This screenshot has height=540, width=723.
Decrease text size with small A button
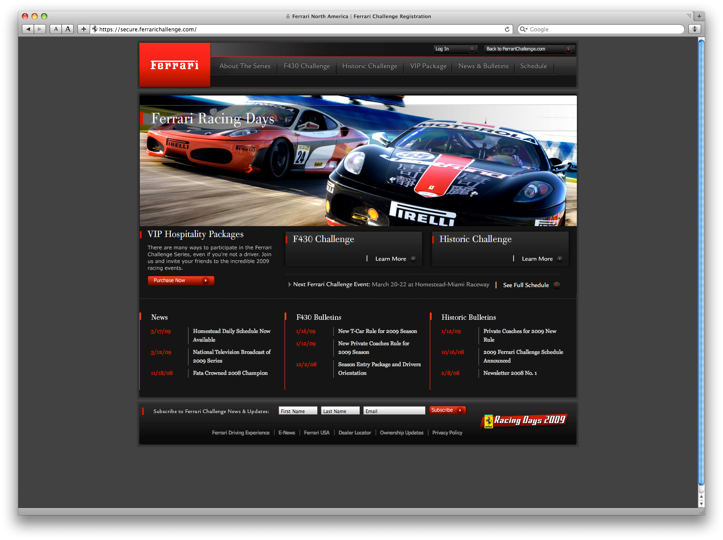tap(56, 29)
